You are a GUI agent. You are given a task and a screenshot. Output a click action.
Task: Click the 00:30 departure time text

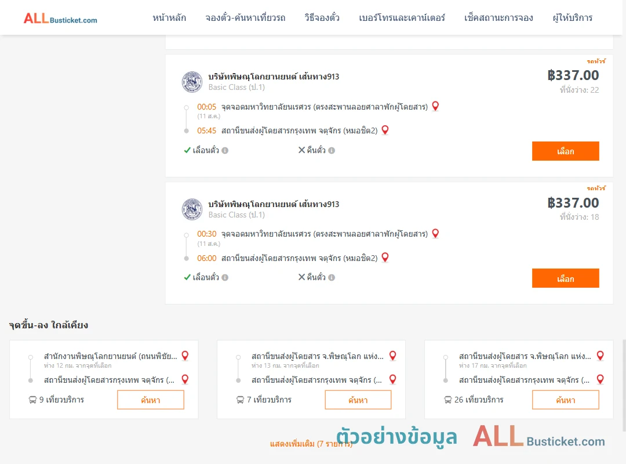(206, 234)
